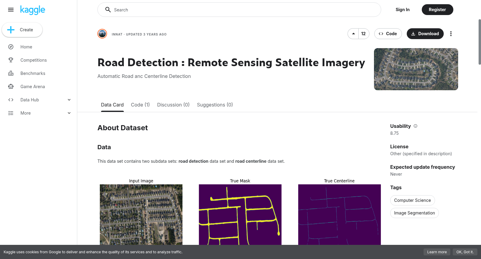Click the Game Arena robot icon
Image resolution: width=481 pixels, height=259 pixels.
pyautogui.click(x=11, y=87)
